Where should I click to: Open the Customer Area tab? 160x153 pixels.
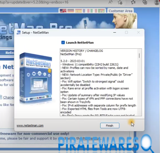click(120, 11)
